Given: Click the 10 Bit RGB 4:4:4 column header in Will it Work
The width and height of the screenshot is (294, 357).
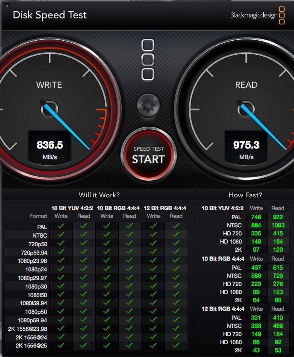Looking at the screenshot, I should [x=118, y=208].
